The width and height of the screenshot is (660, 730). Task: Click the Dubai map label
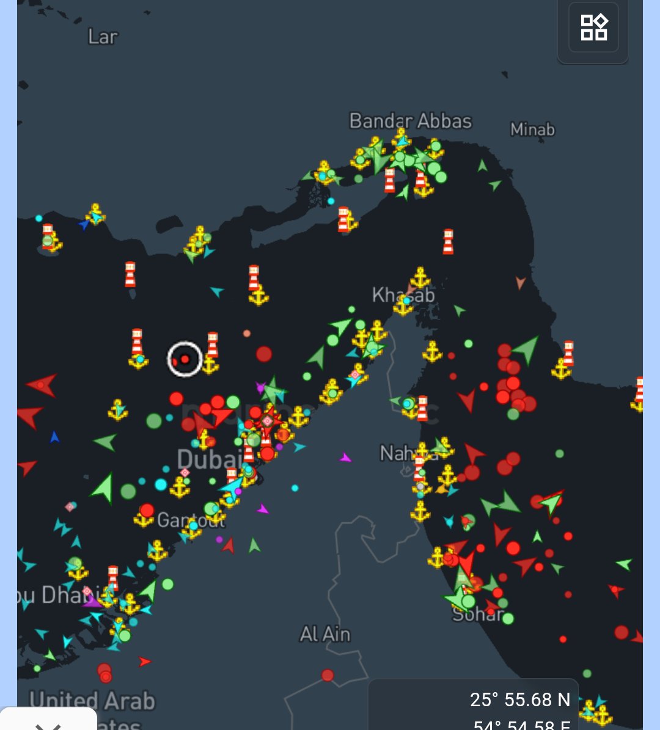tap(210, 459)
